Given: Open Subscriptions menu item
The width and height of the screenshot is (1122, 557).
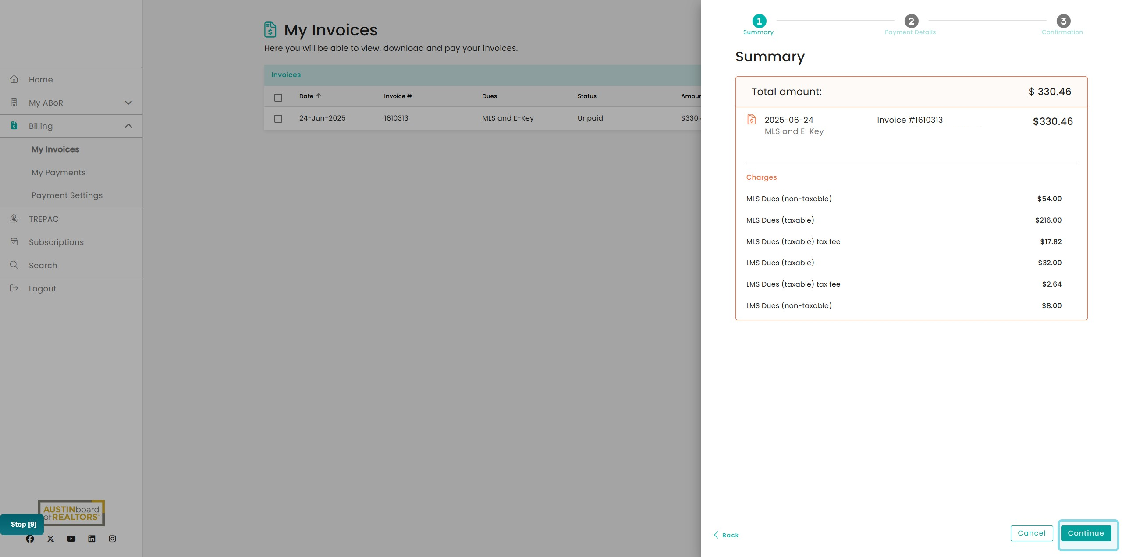Looking at the screenshot, I should (56, 242).
